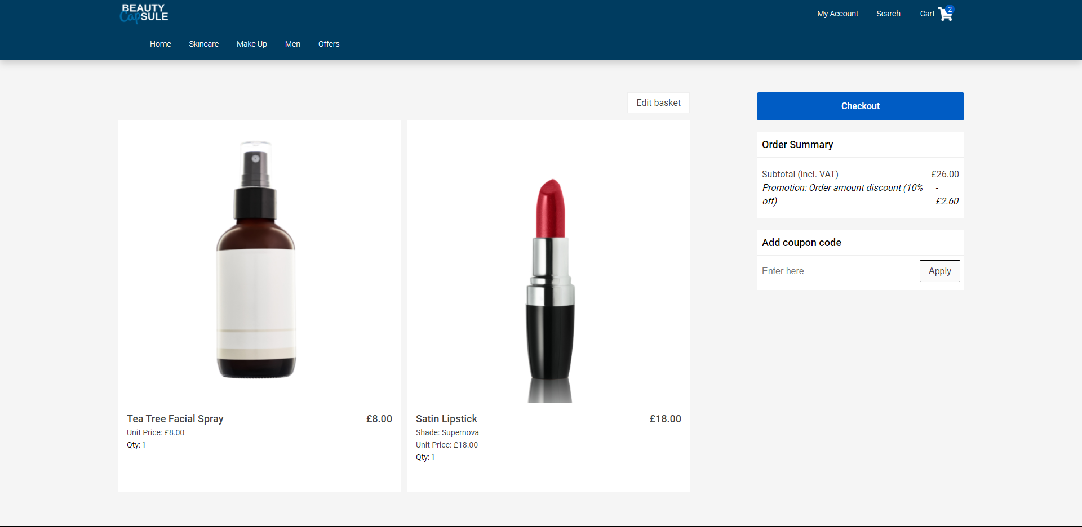This screenshot has height=527, width=1082.
Task: Click the Cart text link
Action: [927, 14]
